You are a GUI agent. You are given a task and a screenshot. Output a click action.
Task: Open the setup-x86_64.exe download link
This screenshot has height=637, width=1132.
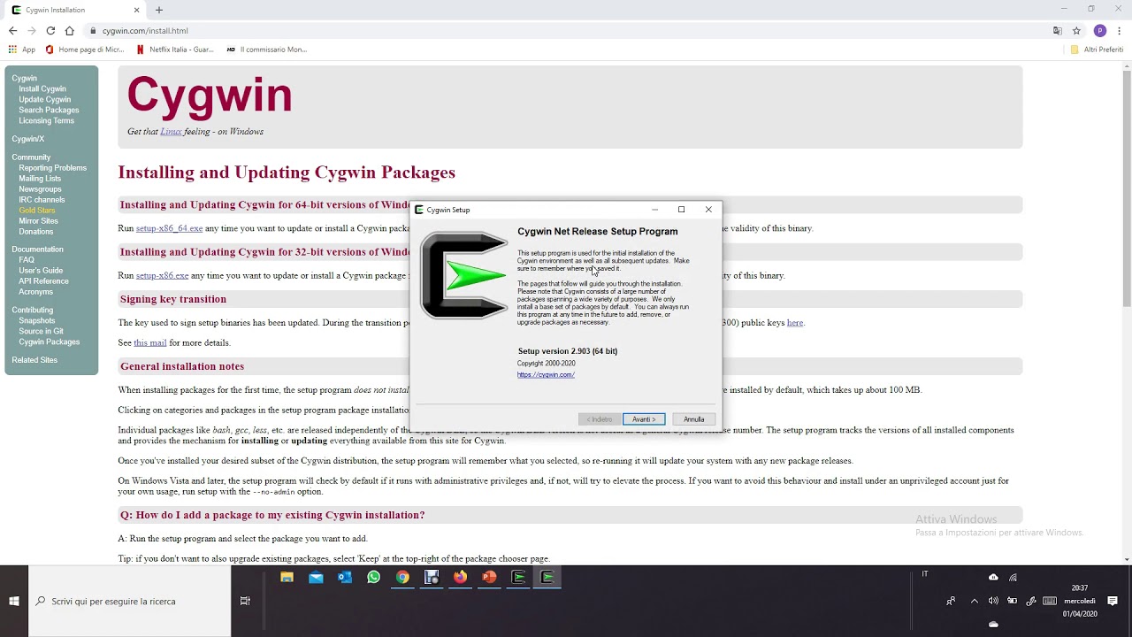[169, 228]
